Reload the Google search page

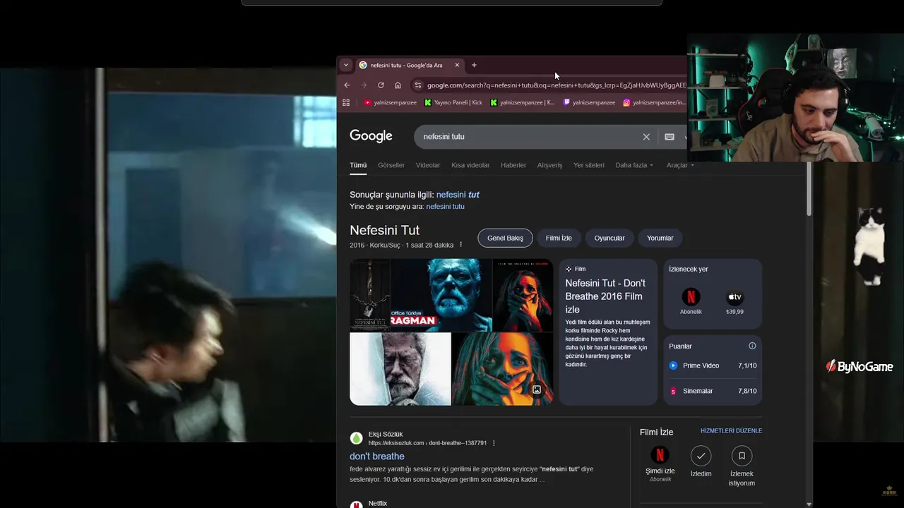tap(381, 85)
